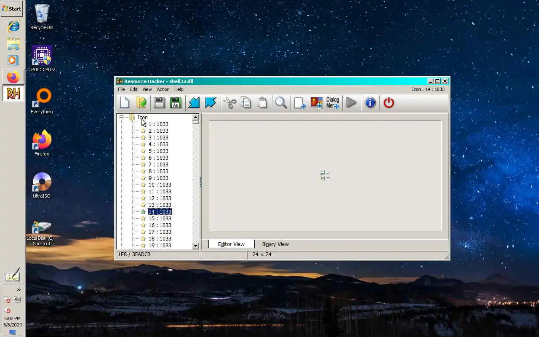Click the 1E8 / 3FADC0 status text

point(134,254)
